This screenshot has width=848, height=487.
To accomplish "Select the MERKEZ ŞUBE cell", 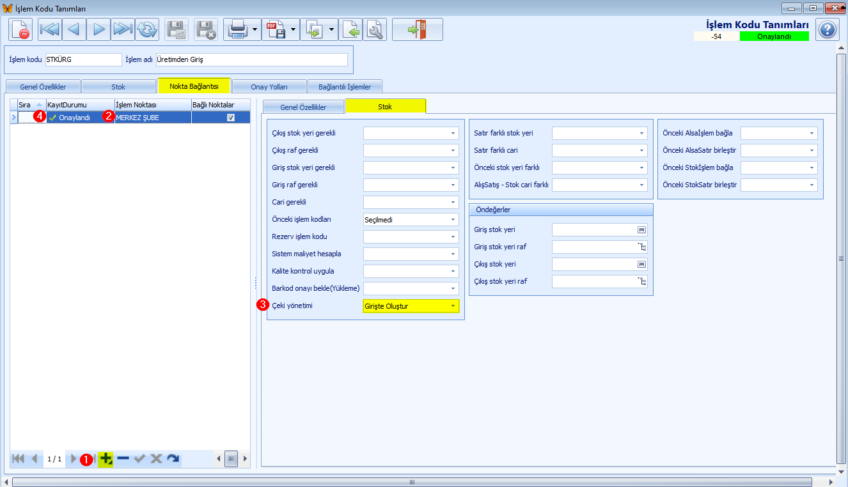I will point(152,118).
